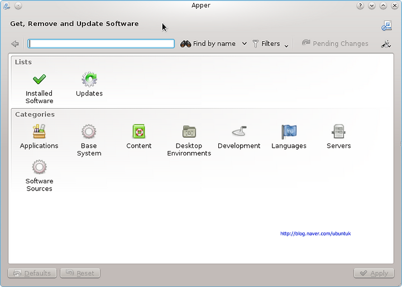Open the Software Sources category
Screen dimensions: 402x287
point(39,176)
